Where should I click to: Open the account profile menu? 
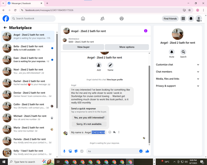coord(199,19)
